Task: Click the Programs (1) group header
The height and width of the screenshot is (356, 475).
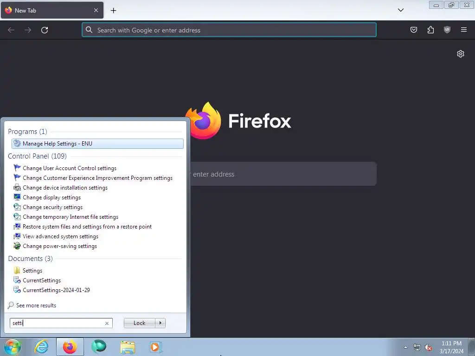Action: pyautogui.click(x=27, y=132)
